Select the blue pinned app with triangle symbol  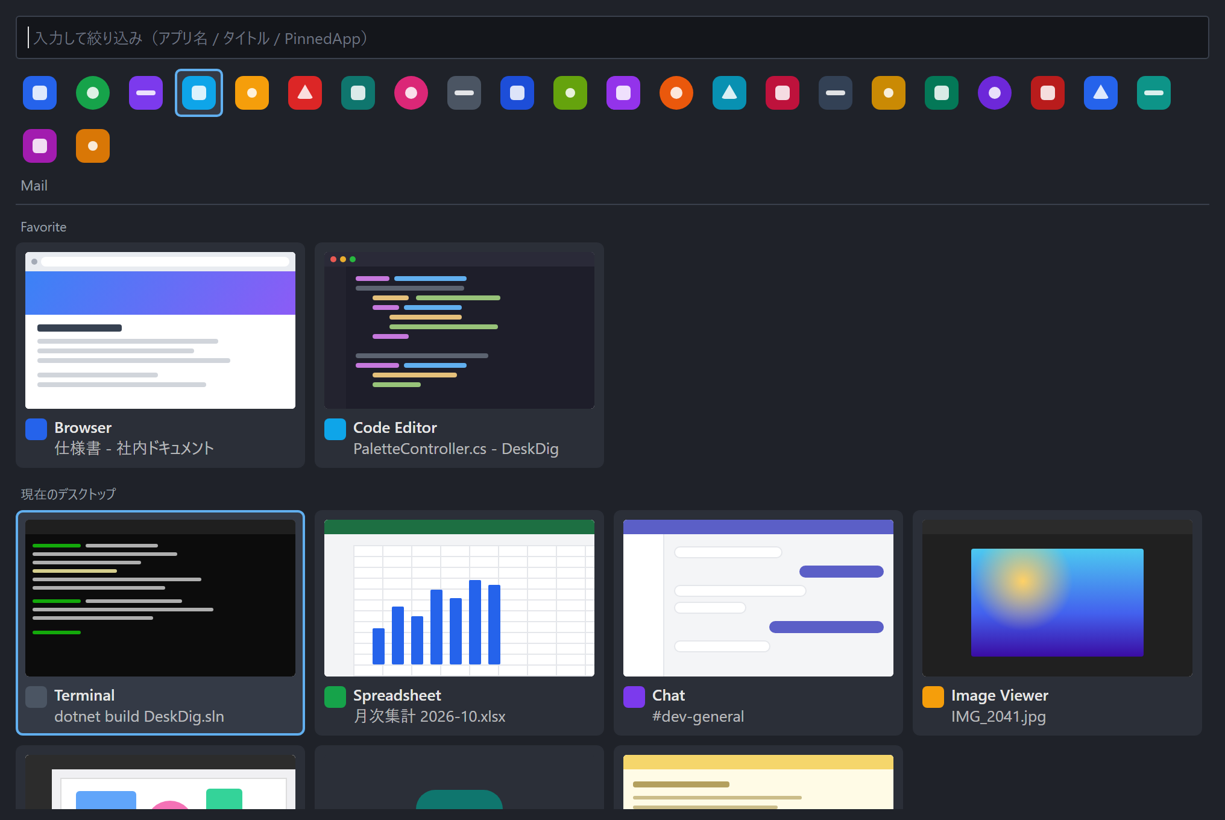tap(1101, 93)
